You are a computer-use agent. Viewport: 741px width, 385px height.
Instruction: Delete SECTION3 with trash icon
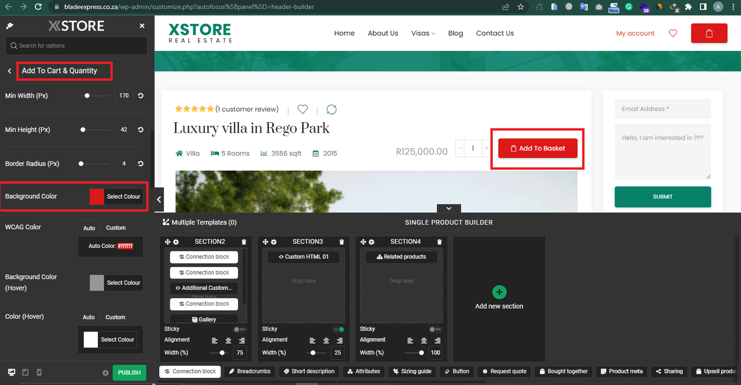pyautogui.click(x=342, y=242)
